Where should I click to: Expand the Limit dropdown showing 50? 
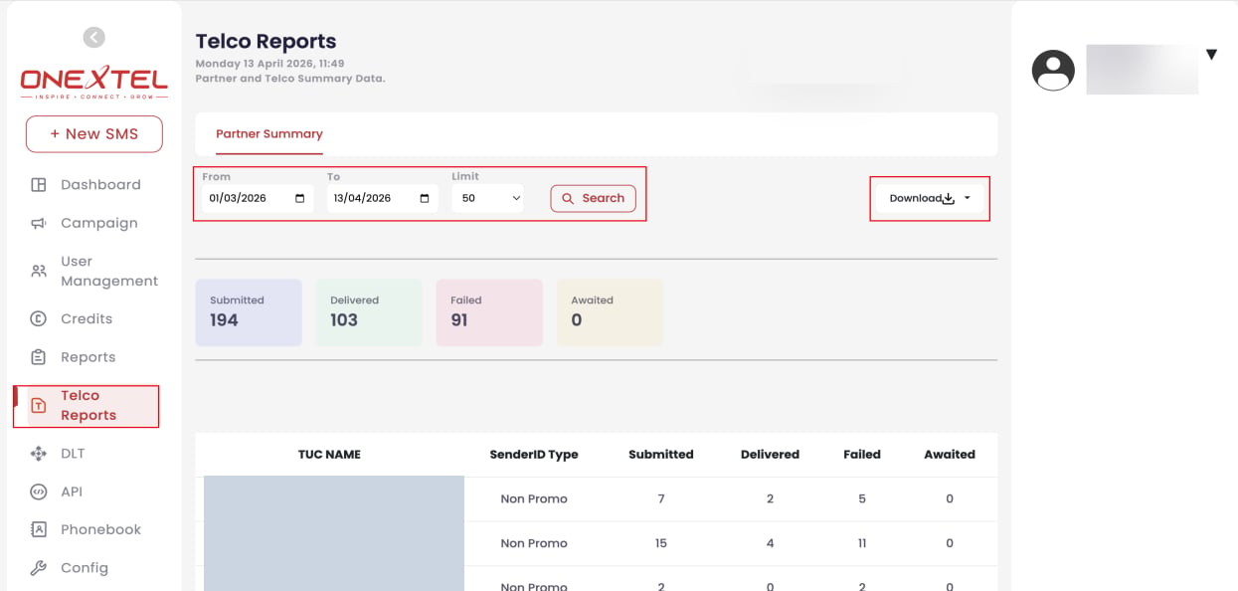[487, 198]
